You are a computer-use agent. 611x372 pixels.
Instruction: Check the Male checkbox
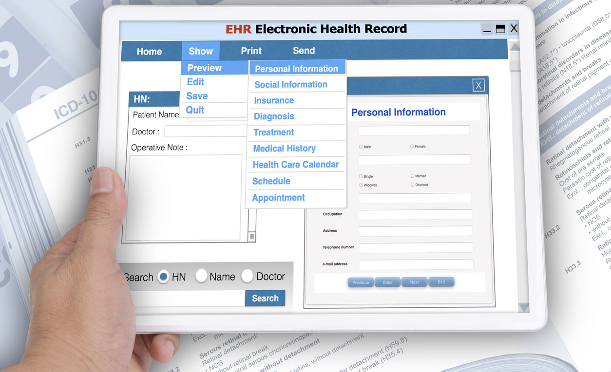[x=361, y=147]
